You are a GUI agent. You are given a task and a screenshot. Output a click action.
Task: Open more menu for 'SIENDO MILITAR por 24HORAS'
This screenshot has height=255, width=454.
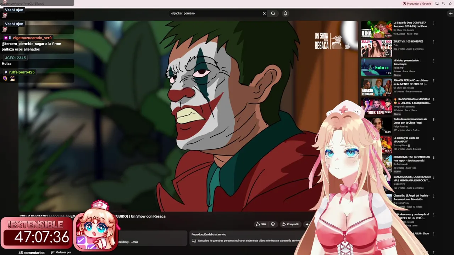tap(433, 158)
